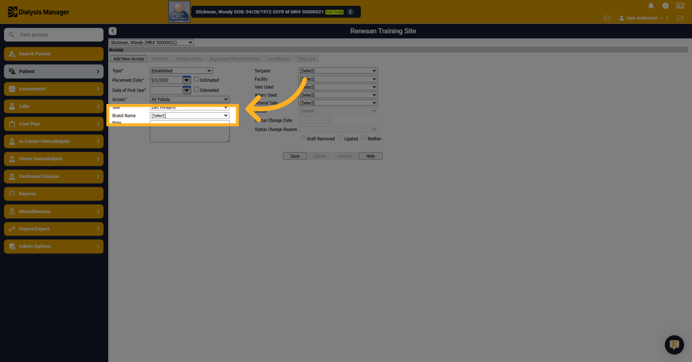This screenshot has width=692, height=362.
Task: Select the Ligated radio button
Action: coord(340,138)
